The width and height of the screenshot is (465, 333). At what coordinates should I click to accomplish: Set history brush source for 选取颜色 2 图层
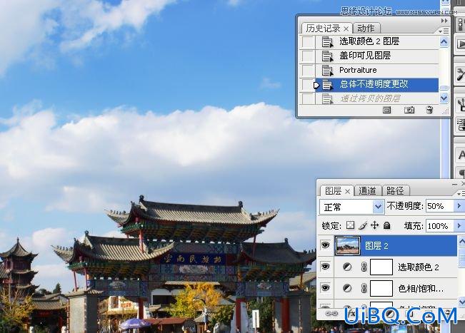[308, 42]
